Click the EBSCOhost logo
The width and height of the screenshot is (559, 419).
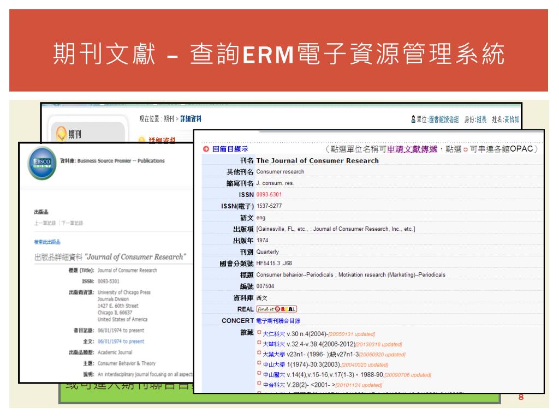(x=42, y=163)
